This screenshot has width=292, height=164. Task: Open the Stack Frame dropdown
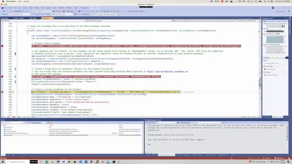(104, 14)
